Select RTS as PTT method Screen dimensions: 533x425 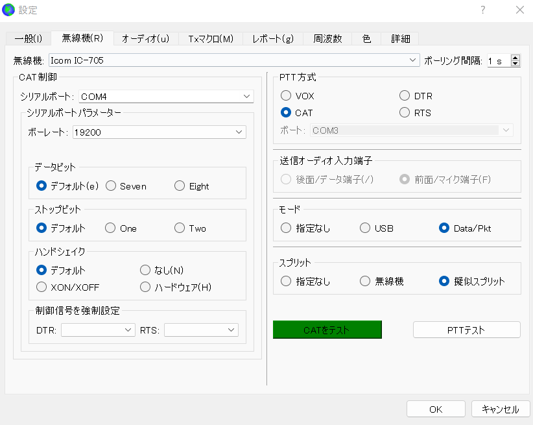point(405,113)
